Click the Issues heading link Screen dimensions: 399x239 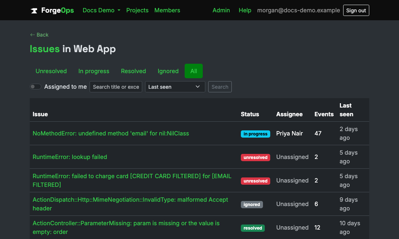(45, 49)
